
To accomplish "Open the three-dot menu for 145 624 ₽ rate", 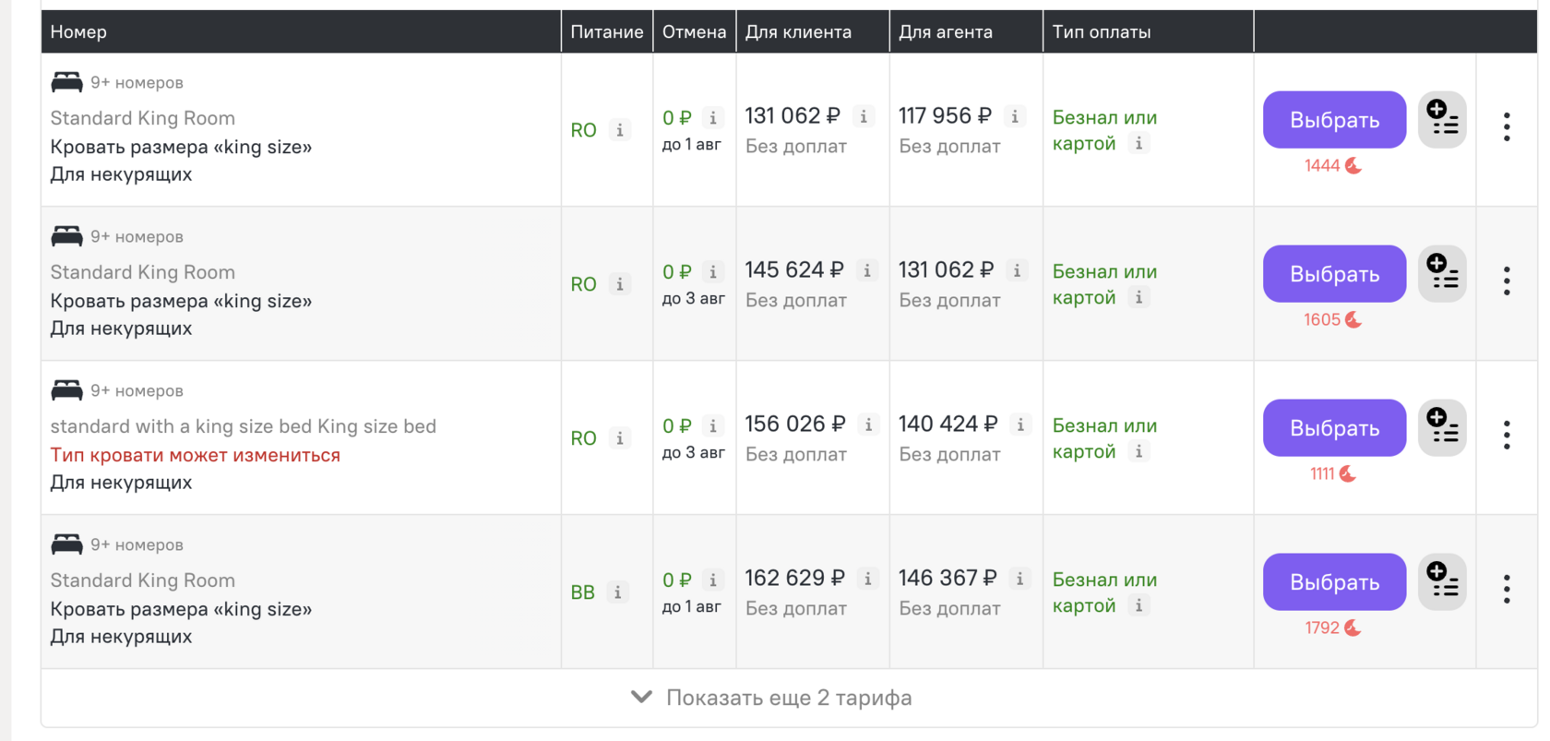I will 1507,281.
